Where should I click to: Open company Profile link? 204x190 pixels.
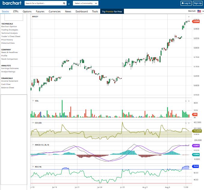(x=4, y=55)
